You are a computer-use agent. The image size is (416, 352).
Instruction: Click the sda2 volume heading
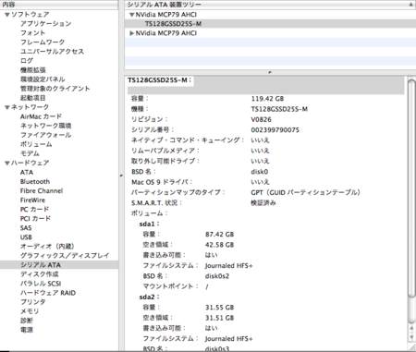point(150,297)
